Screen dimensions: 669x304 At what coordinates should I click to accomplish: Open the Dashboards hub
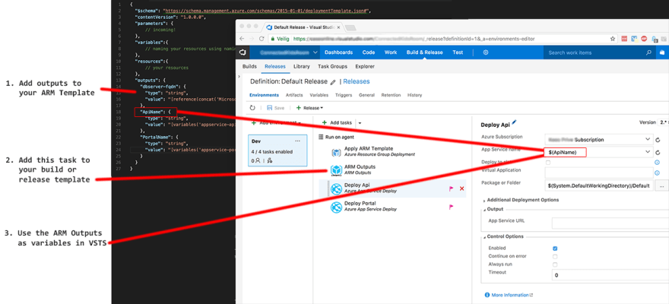pyautogui.click(x=338, y=52)
